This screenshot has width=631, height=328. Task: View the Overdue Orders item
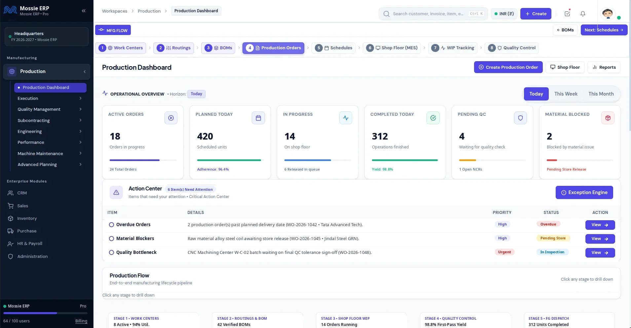(x=600, y=225)
